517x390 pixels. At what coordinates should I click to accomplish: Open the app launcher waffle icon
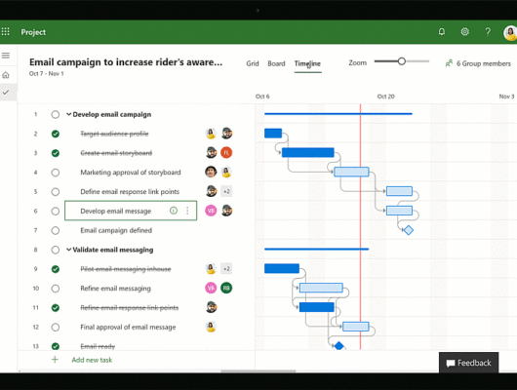(5, 31)
